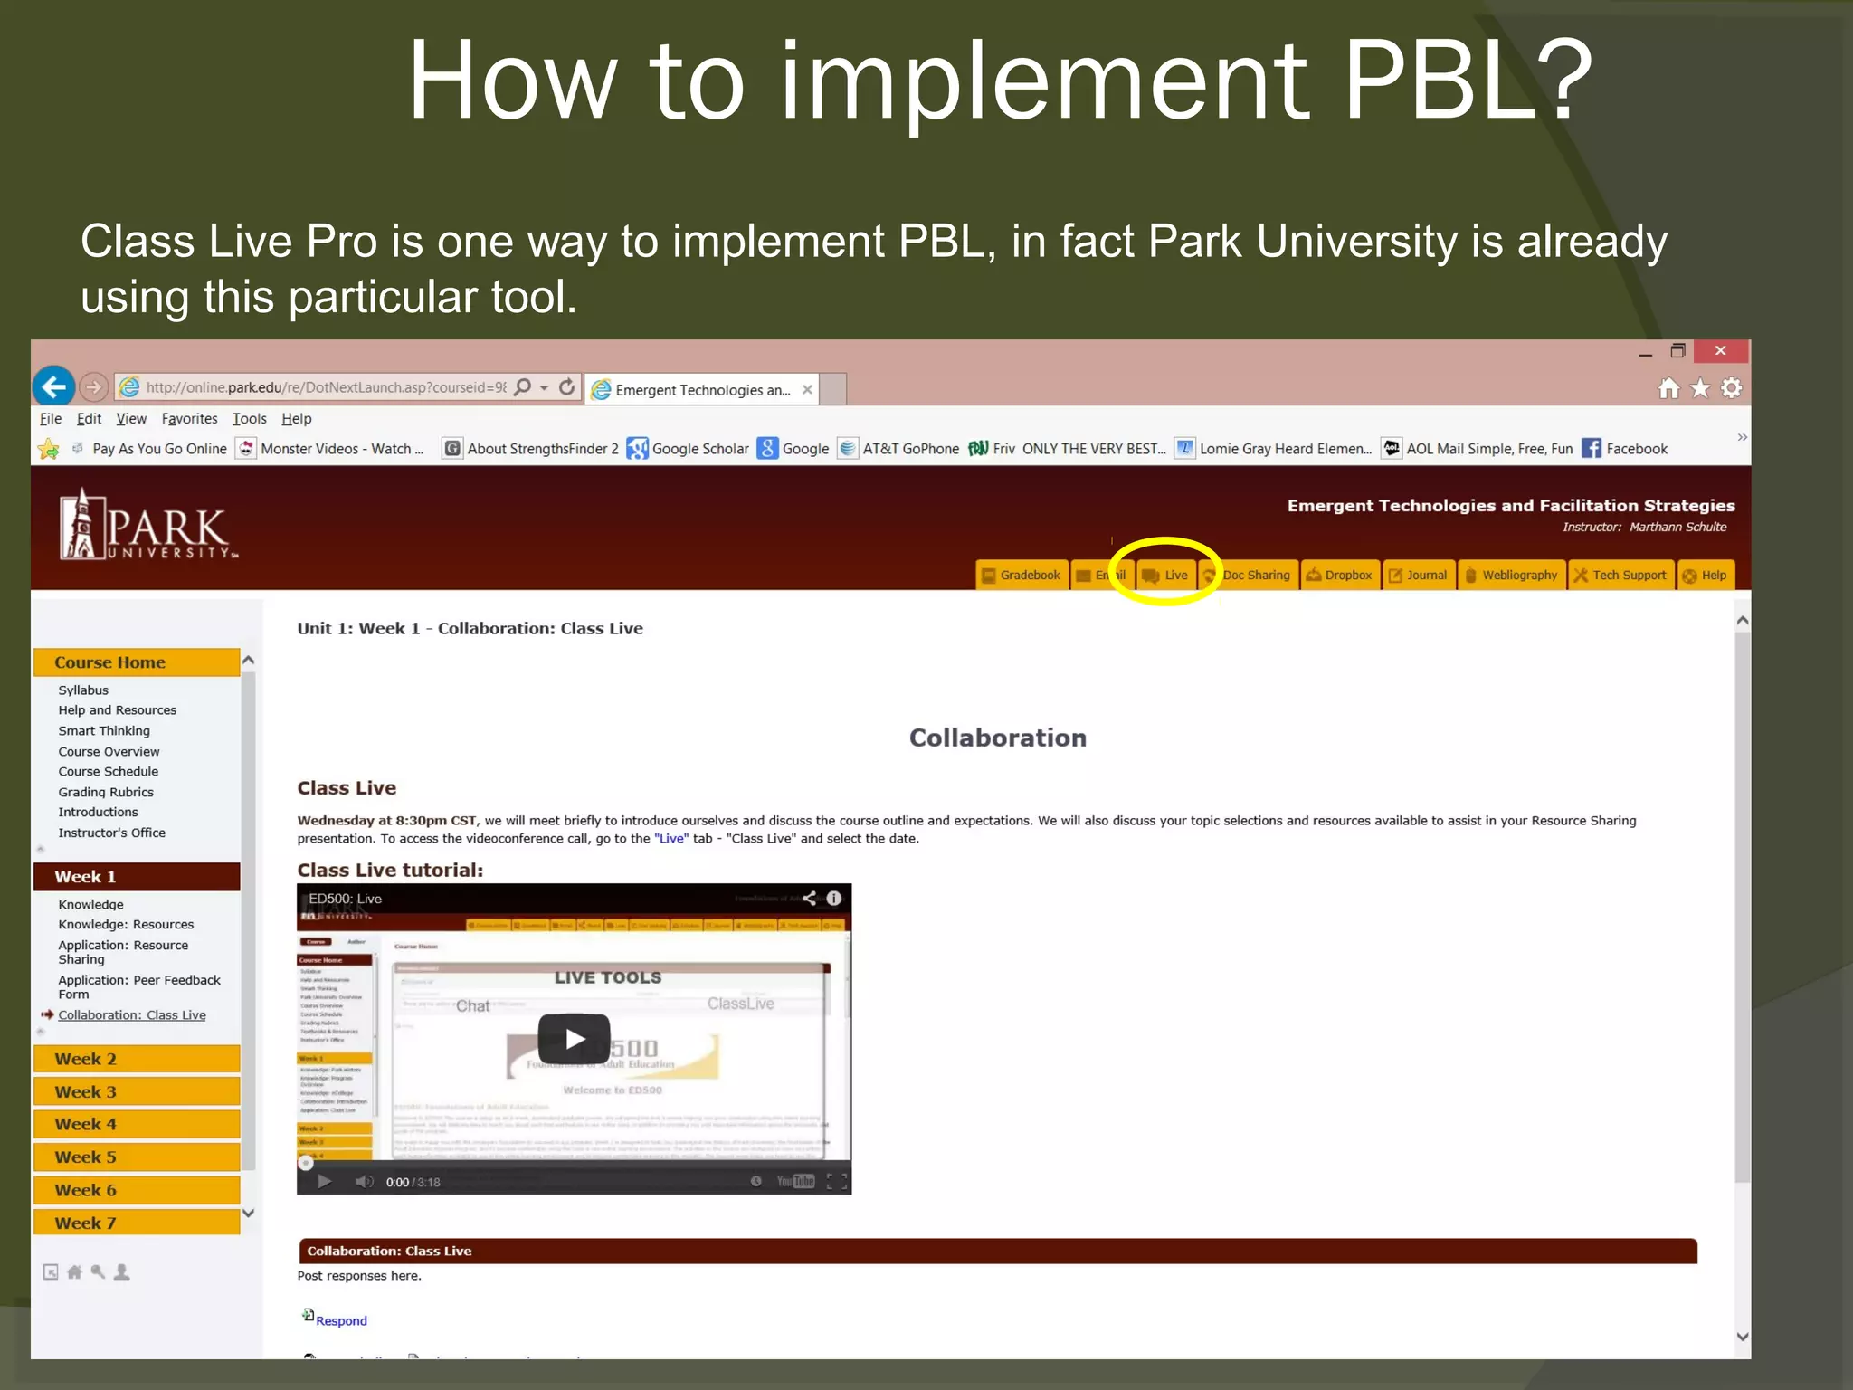Expand Week 4 section
1853x1390 pixels.
pos(137,1125)
